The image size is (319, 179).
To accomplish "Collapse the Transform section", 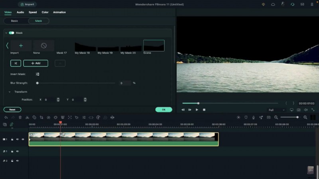I will (10, 92).
